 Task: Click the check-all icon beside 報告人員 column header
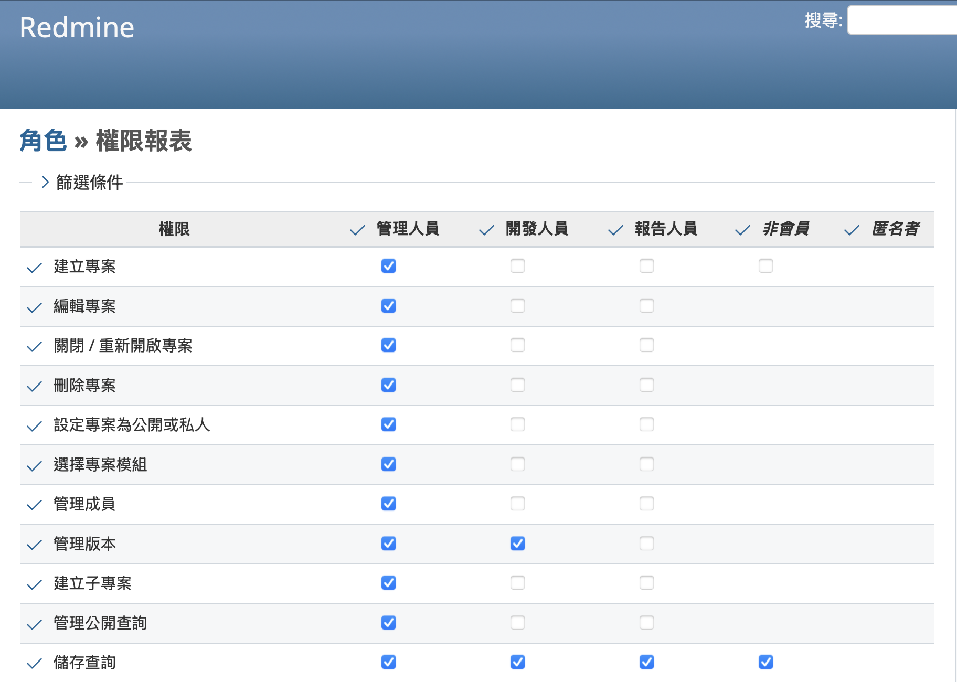[615, 230]
